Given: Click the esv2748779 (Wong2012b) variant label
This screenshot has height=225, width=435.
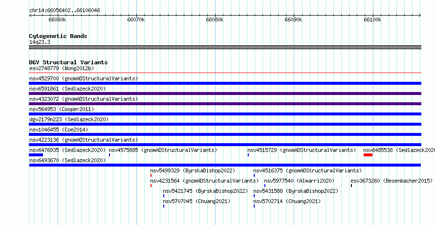Looking at the screenshot, I should (62, 68).
